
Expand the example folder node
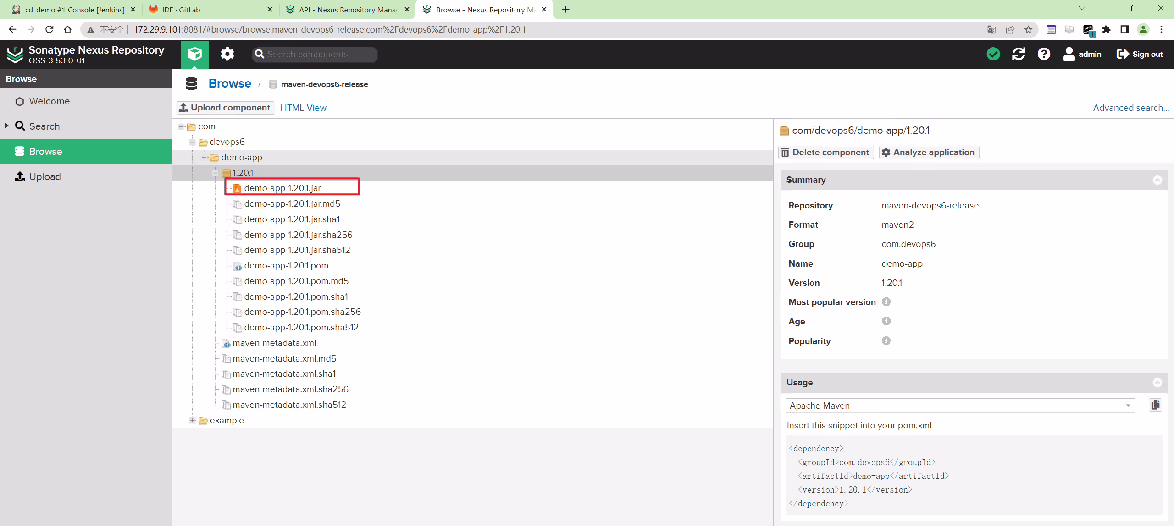pyautogui.click(x=193, y=420)
